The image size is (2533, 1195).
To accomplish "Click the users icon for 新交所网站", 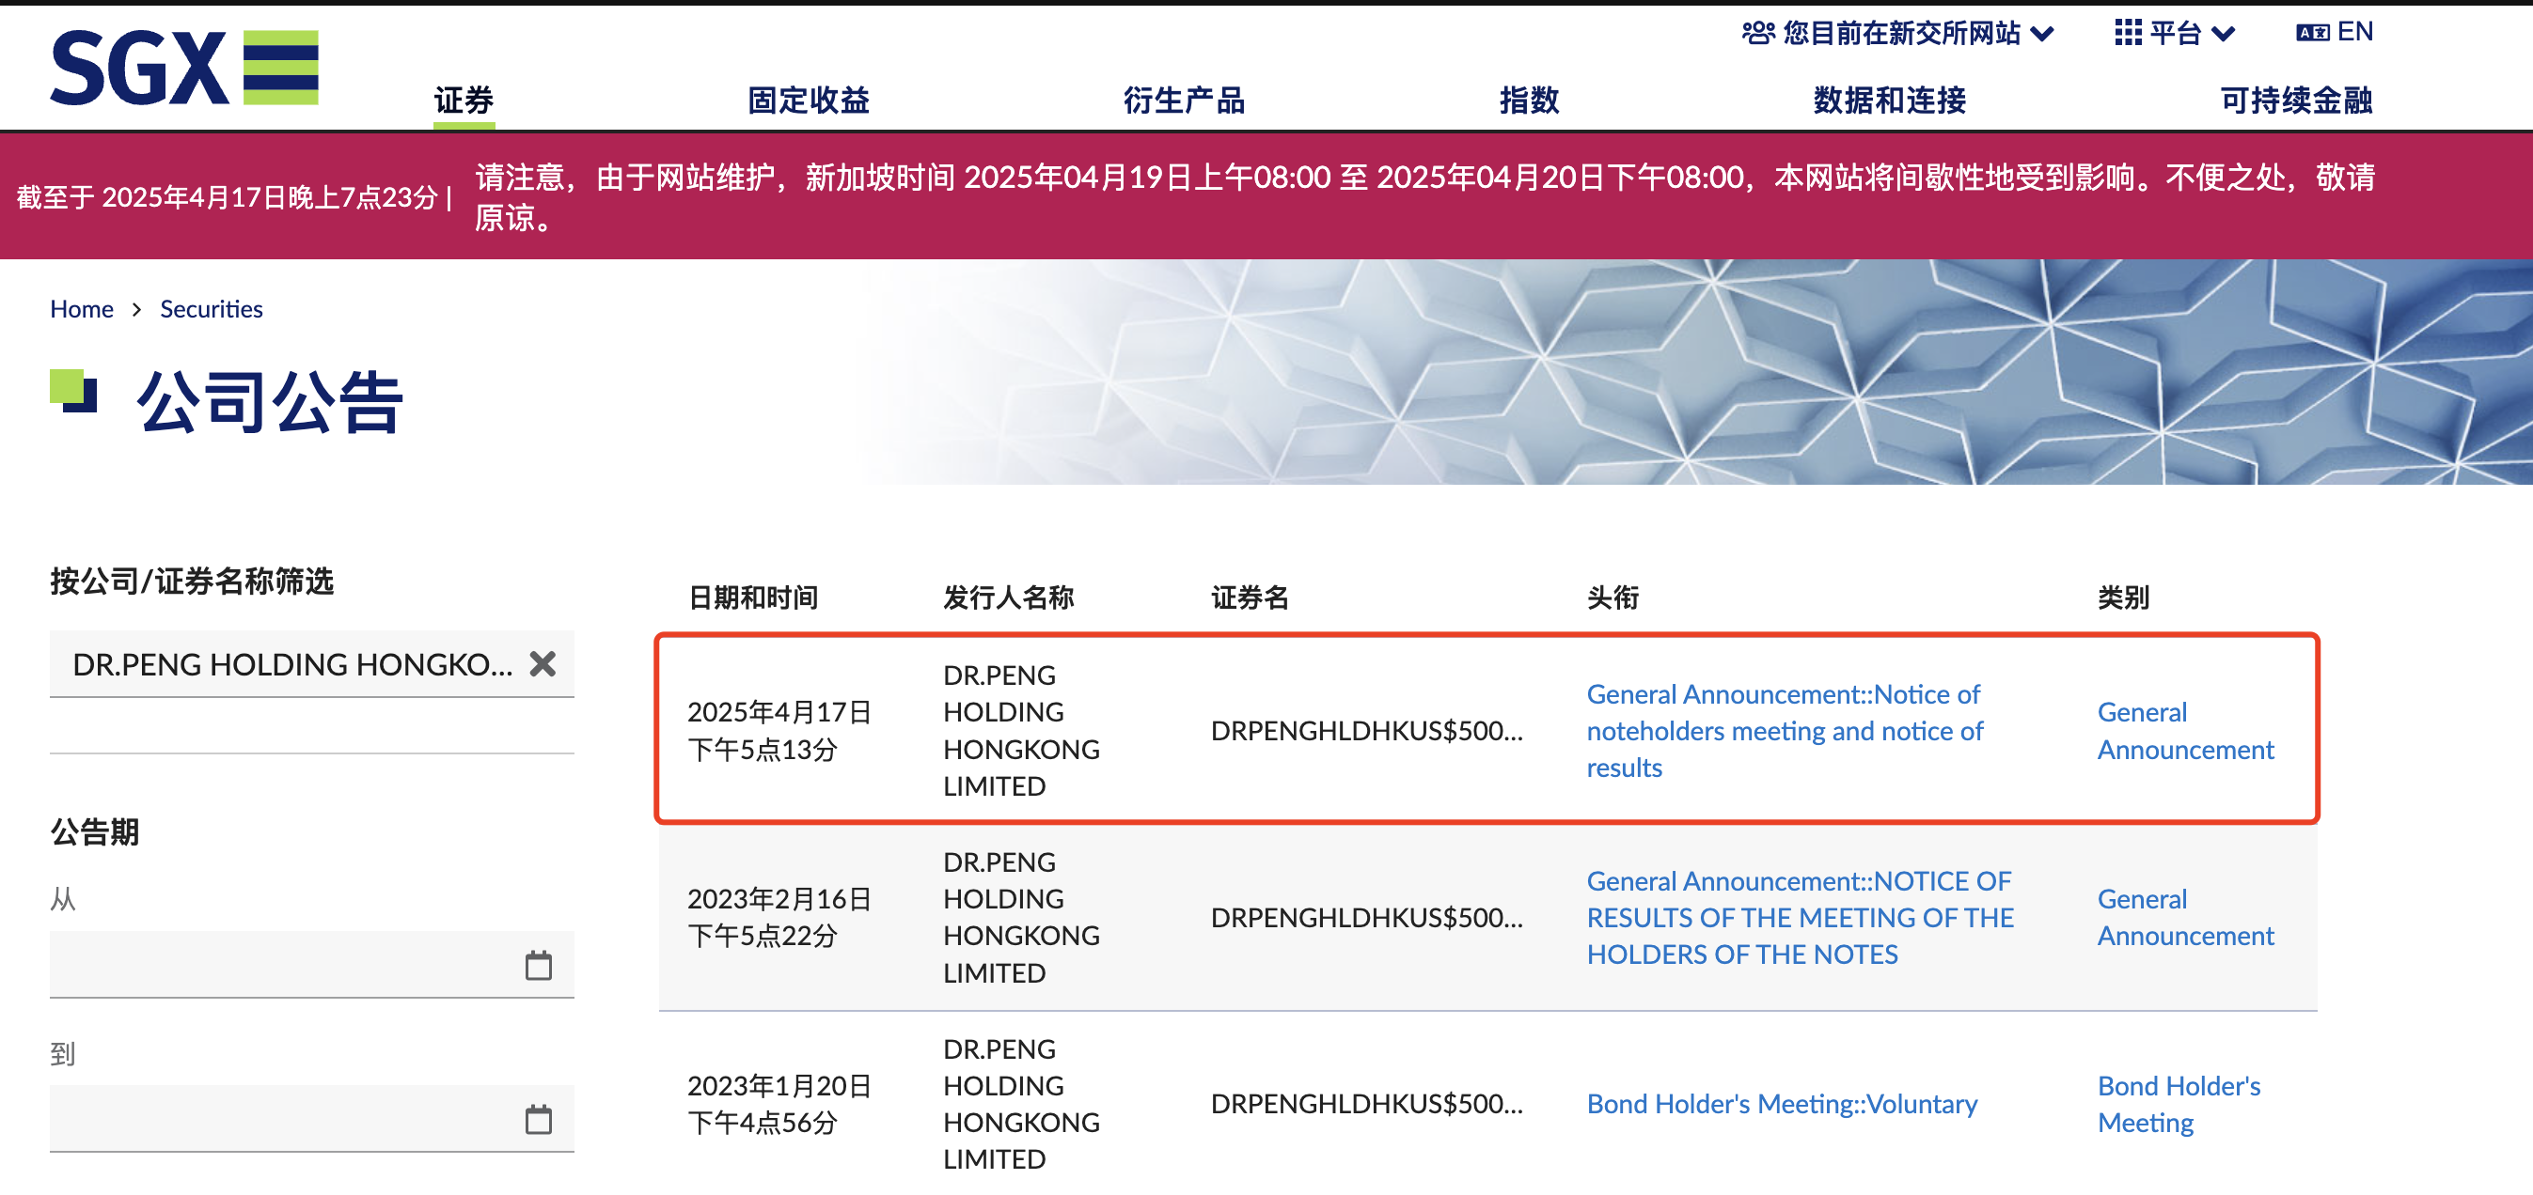I will point(1758,33).
